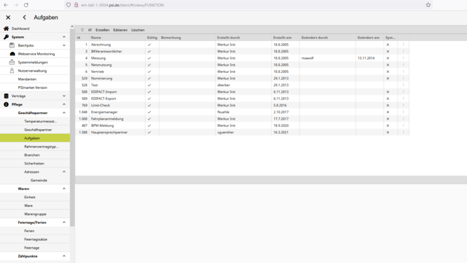Open Warengruppe in the sidebar
The height and width of the screenshot is (263, 467).
click(x=35, y=214)
